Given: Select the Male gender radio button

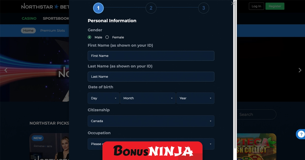Looking at the screenshot, I should click(89, 37).
